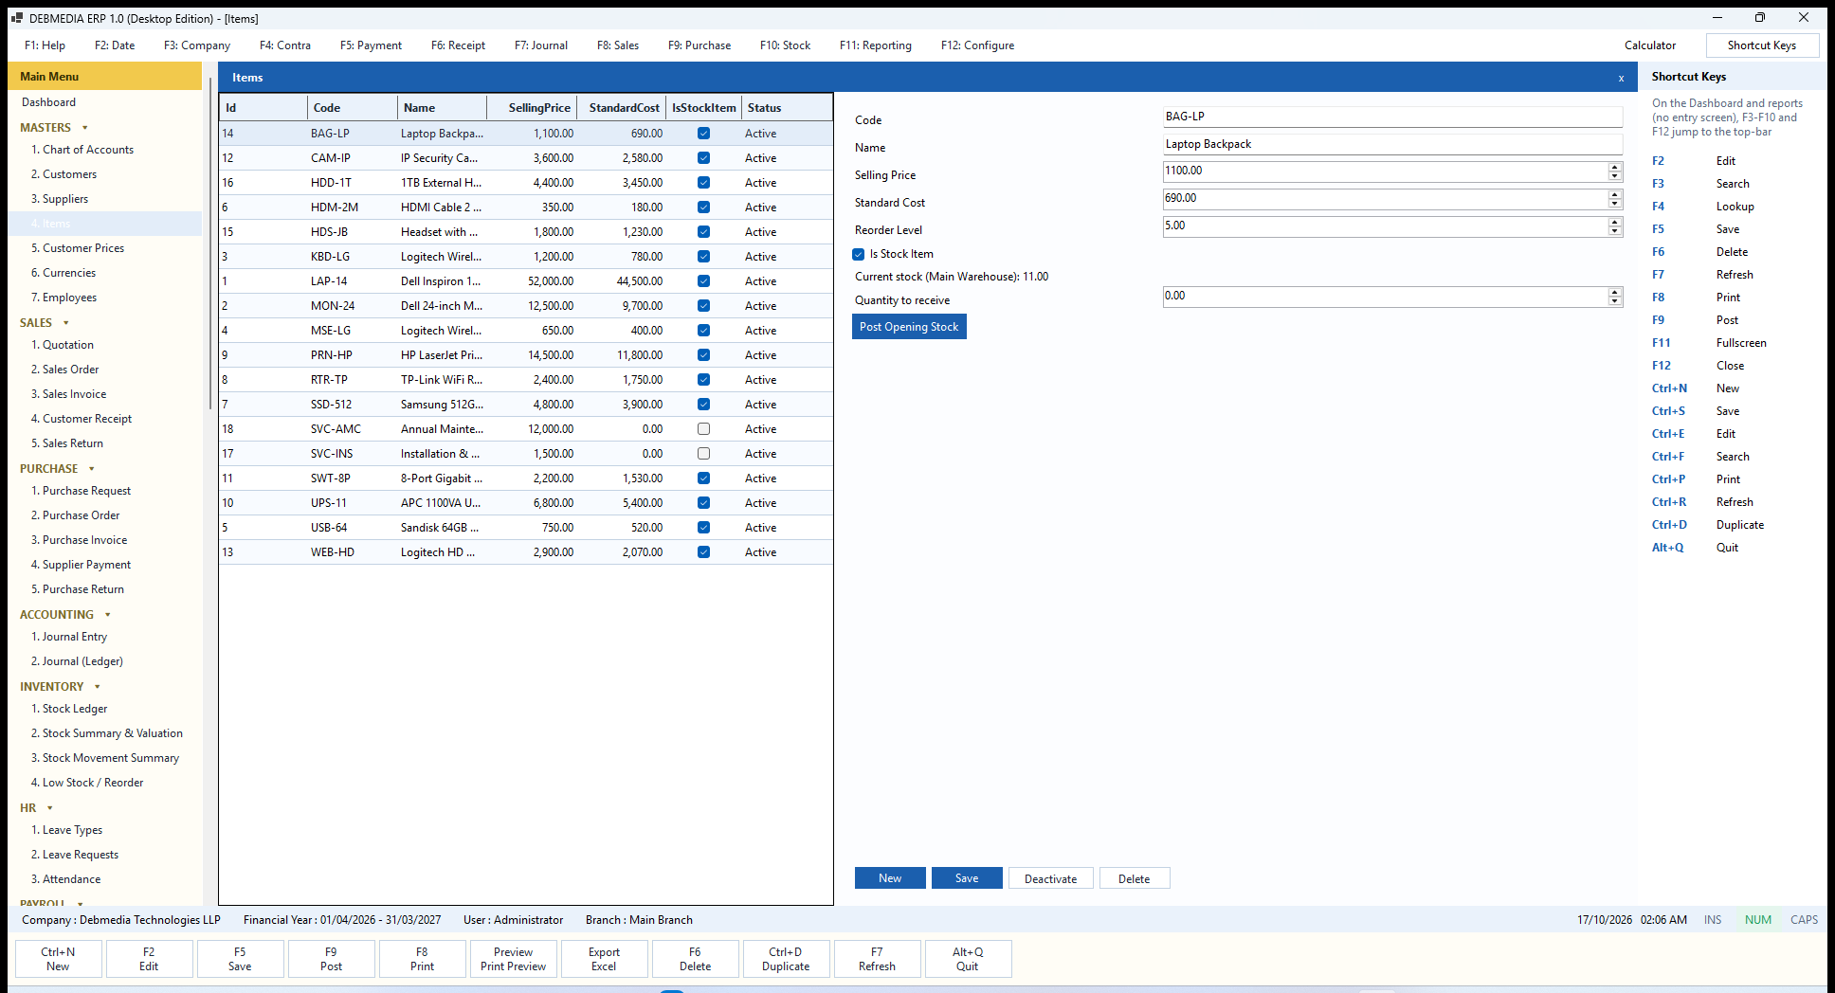Click the Shortcut Keys button in top bar

click(1762, 45)
